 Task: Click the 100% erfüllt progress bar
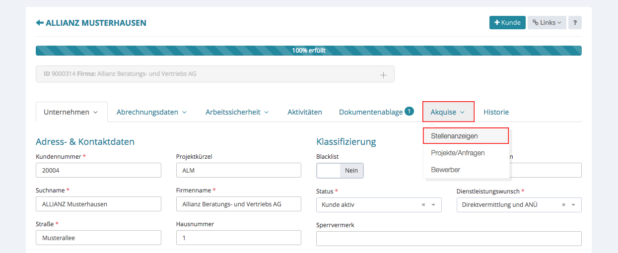(308, 51)
